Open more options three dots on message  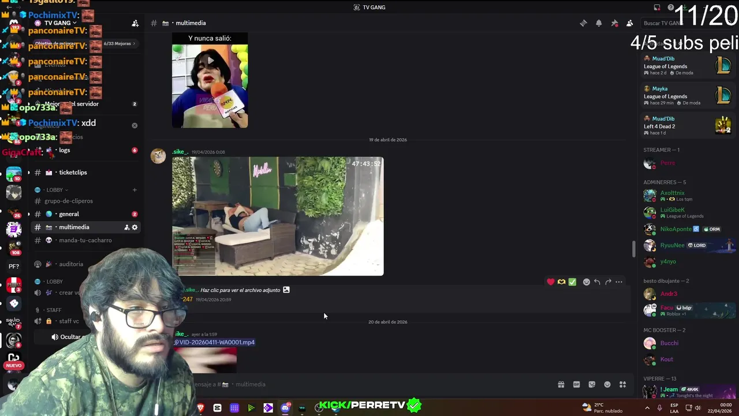pyautogui.click(x=619, y=282)
